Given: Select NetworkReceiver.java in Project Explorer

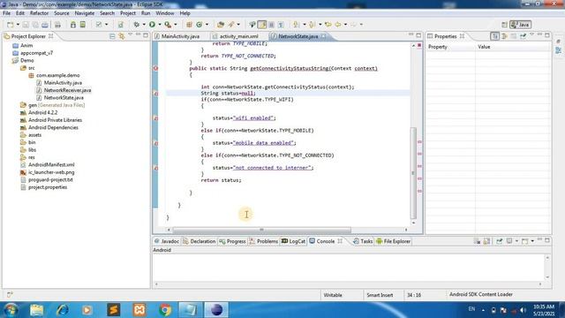Looking at the screenshot, I should (67, 90).
